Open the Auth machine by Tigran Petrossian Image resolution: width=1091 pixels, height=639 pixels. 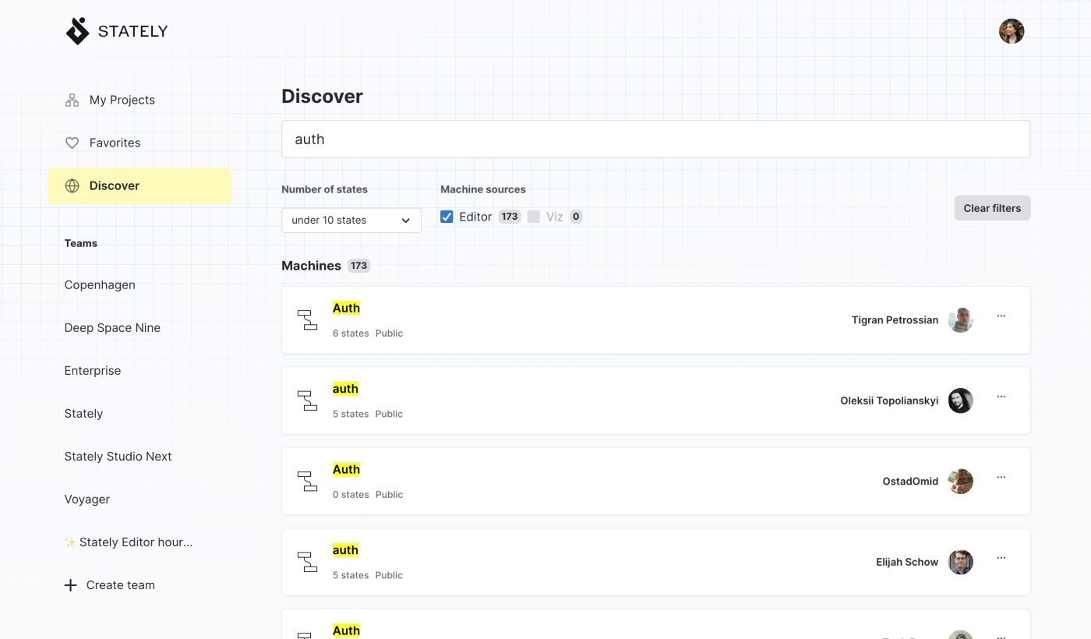[346, 309]
